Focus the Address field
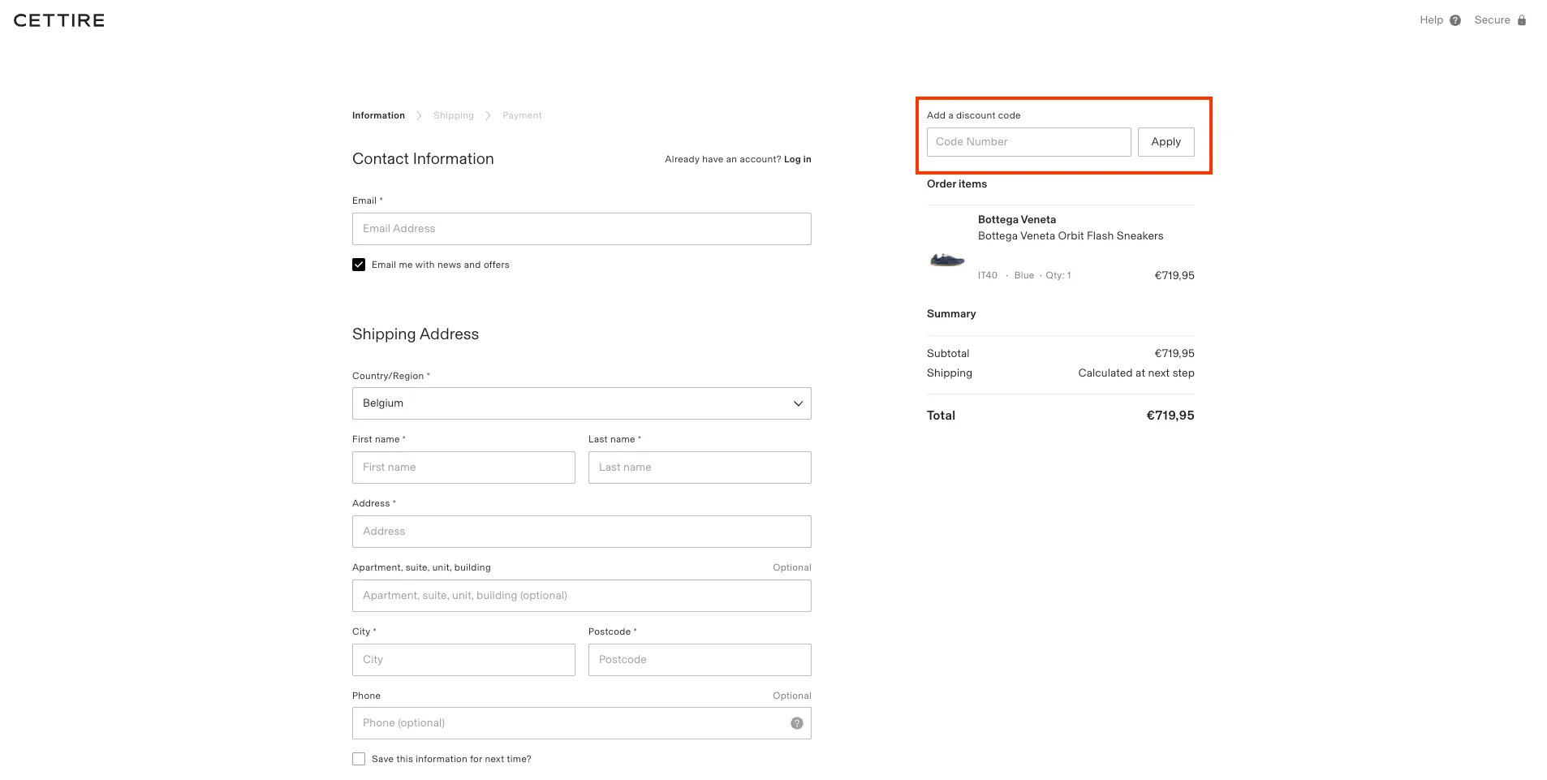The height and width of the screenshot is (780, 1547). pyautogui.click(x=582, y=532)
